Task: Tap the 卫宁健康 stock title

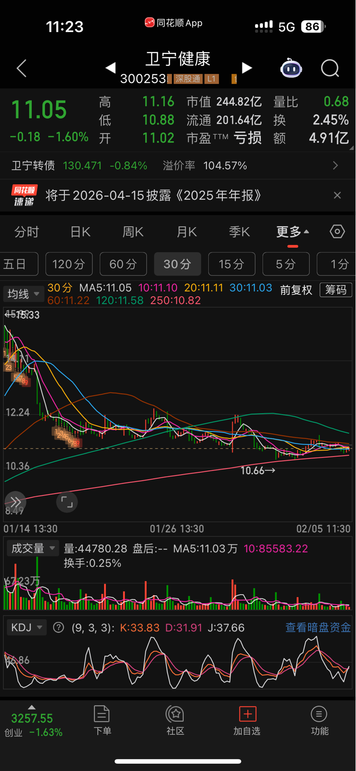Action: [x=178, y=59]
